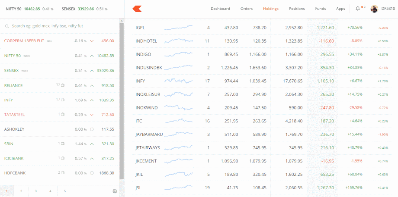The height and width of the screenshot is (197, 398).
Task: Open the Apps menu
Action: (x=340, y=9)
